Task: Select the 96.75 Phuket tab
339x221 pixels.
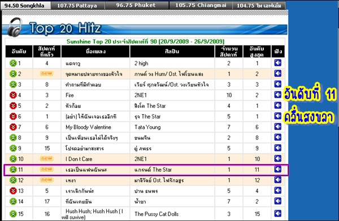Action: (136, 6)
